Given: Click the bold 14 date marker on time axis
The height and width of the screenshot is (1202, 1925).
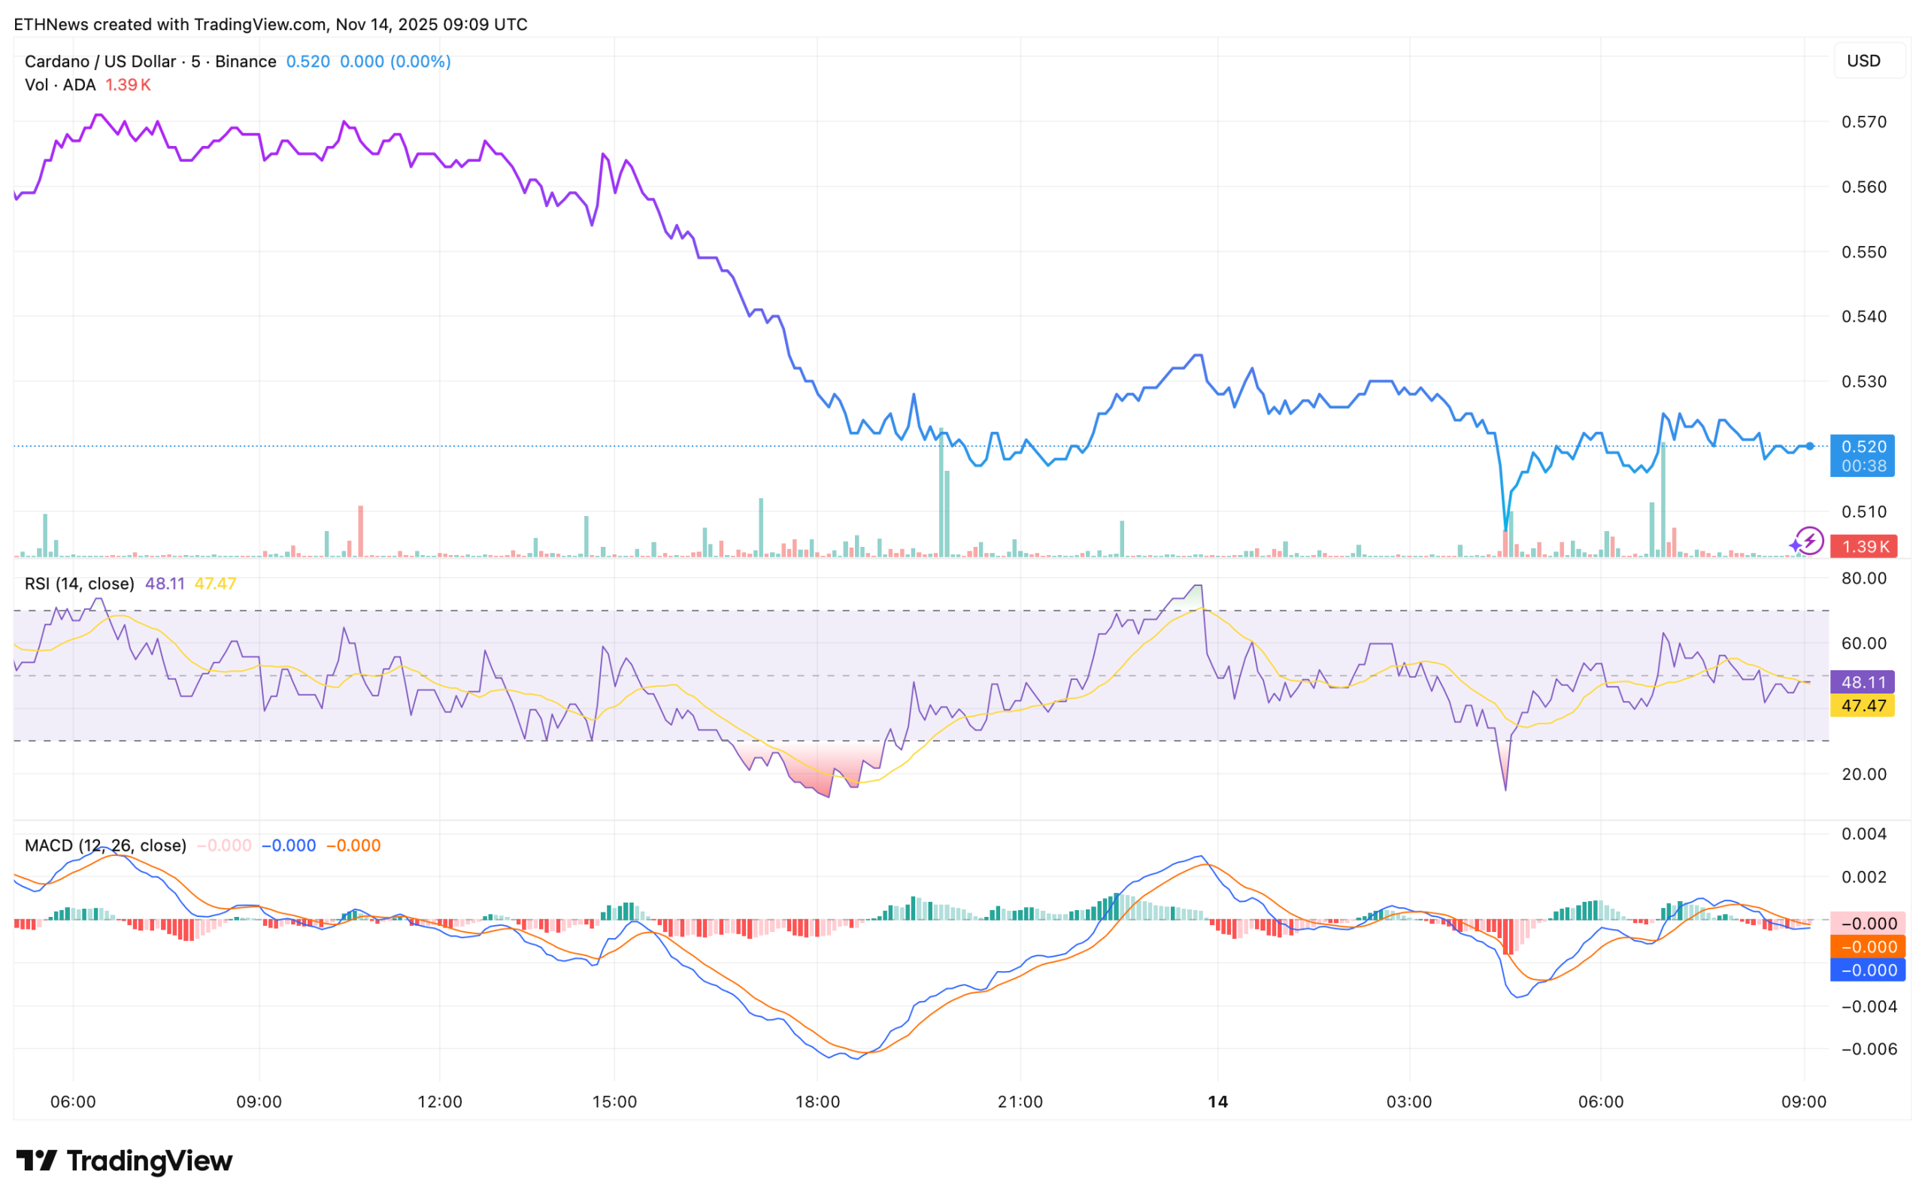Looking at the screenshot, I should [x=1217, y=1102].
